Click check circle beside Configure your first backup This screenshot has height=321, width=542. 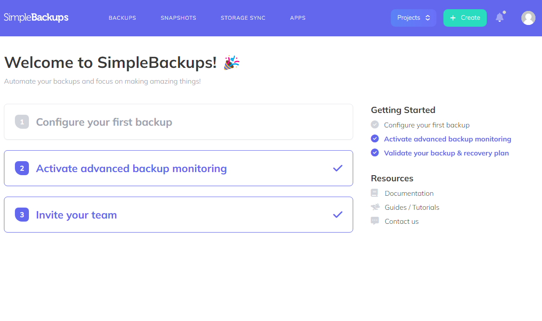point(375,125)
